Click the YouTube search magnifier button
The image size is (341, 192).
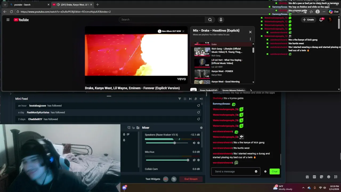click(210, 19)
